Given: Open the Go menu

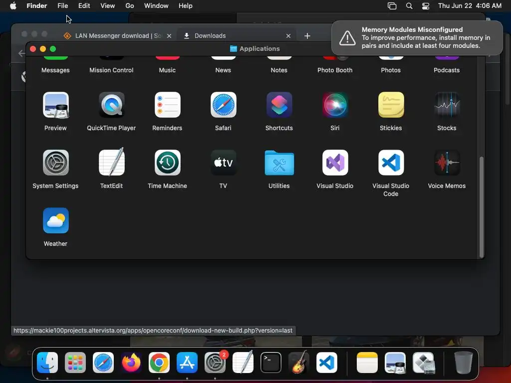Looking at the screenshot, I should [x=130, y=6].
